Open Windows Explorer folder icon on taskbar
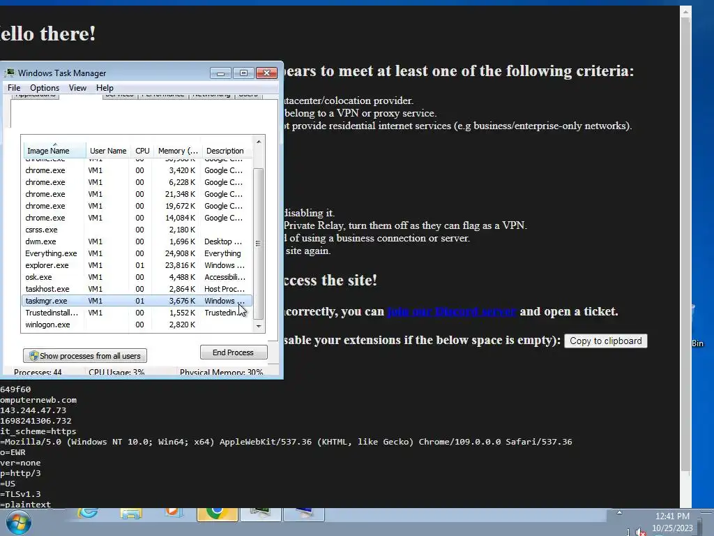Screen dimensions: 714x536 131,514
